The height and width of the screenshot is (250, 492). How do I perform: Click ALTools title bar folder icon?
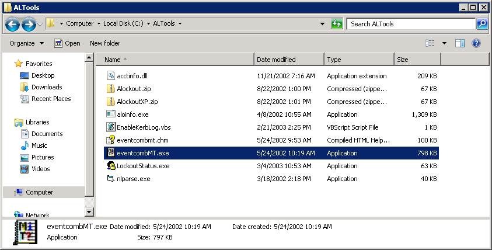click(8, 7)
